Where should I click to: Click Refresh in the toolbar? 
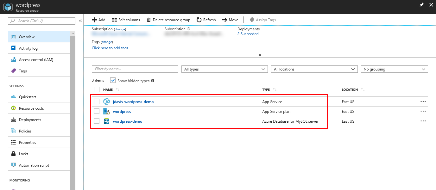pos(206,20)
